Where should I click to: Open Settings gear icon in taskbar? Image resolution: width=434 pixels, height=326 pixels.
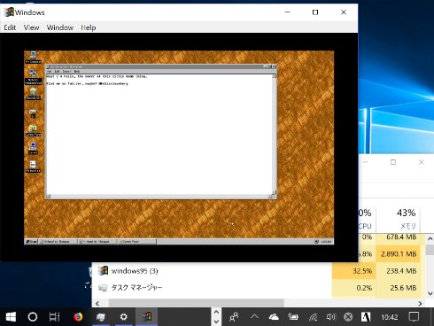[x=124, y=317]
